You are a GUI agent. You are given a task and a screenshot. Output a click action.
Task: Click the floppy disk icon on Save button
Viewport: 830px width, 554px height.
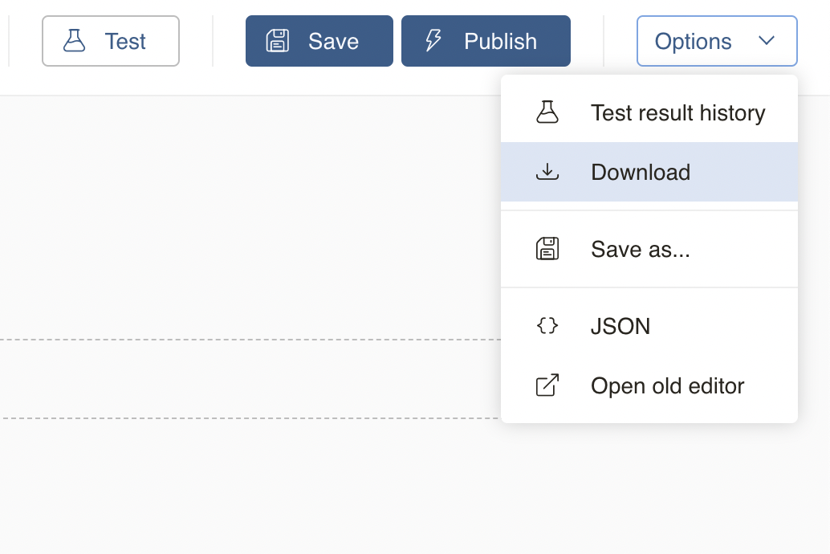[x=278, y=41]
